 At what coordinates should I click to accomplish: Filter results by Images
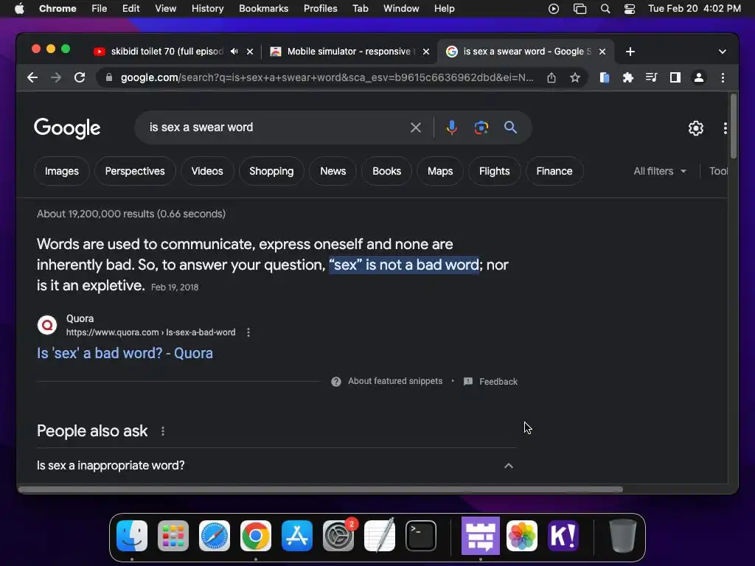coord(62,171)
